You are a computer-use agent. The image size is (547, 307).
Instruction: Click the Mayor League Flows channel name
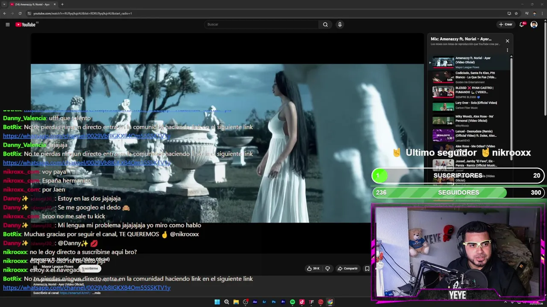point(57,267)
